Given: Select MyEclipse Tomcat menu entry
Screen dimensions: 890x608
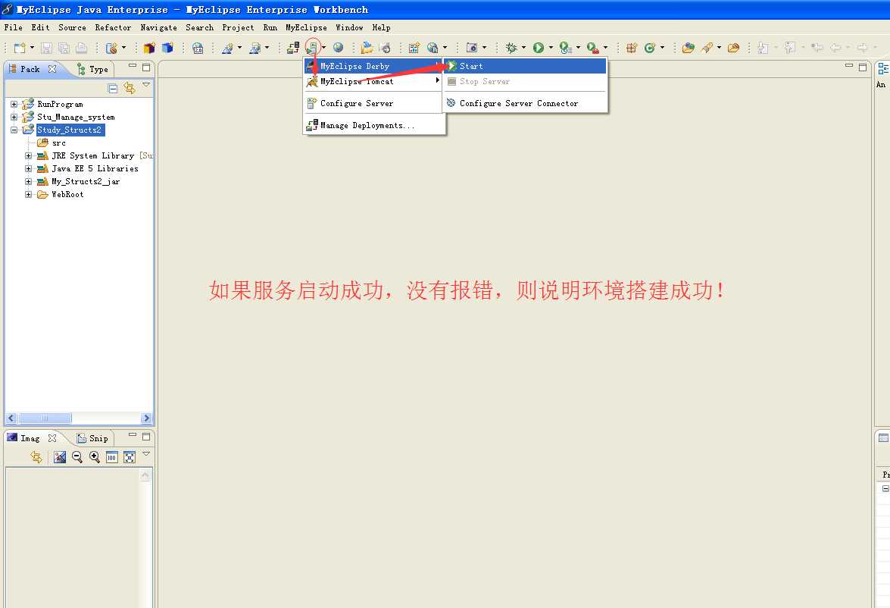Looking at the screenshot, I should 373,81.
